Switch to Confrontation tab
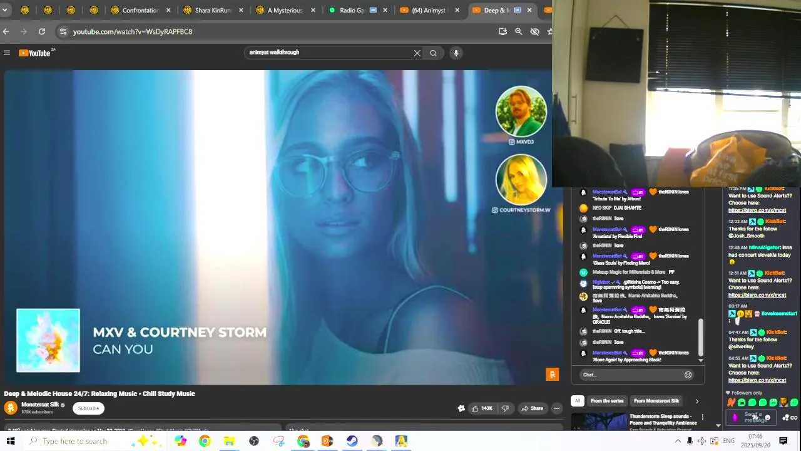801x451 pixels. (x=140, y=10)
